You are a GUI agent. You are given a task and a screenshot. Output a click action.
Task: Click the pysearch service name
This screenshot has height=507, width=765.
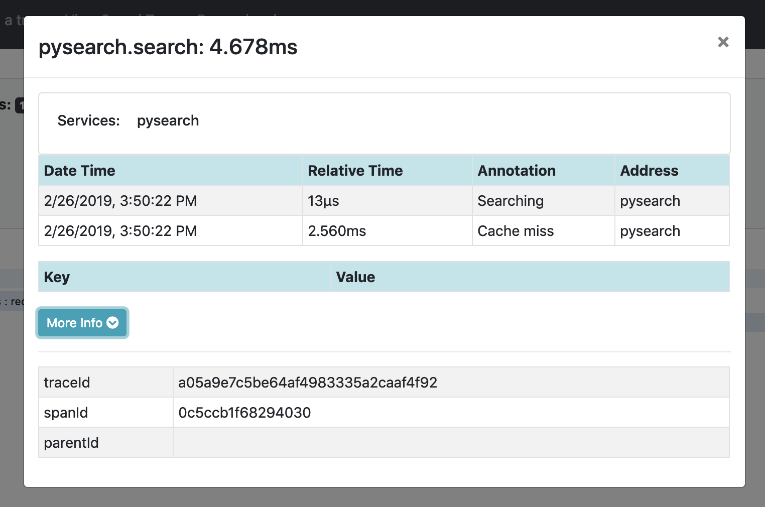pos(168,121)
